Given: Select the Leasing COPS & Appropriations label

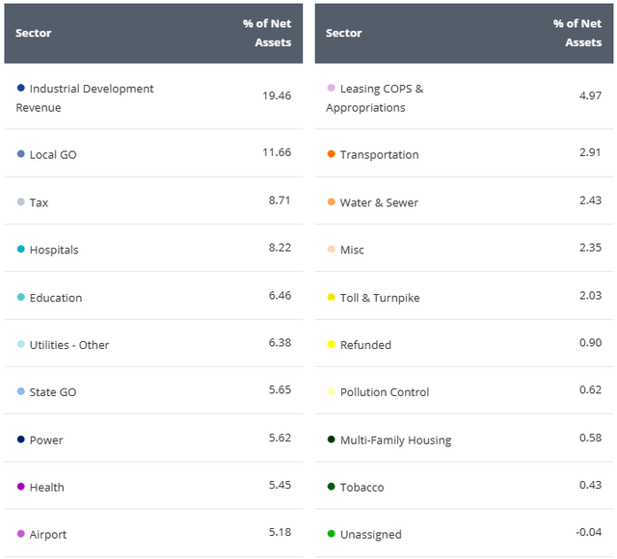Looking at the screenshot, I should pyautogui.click(x=375, y=98).
